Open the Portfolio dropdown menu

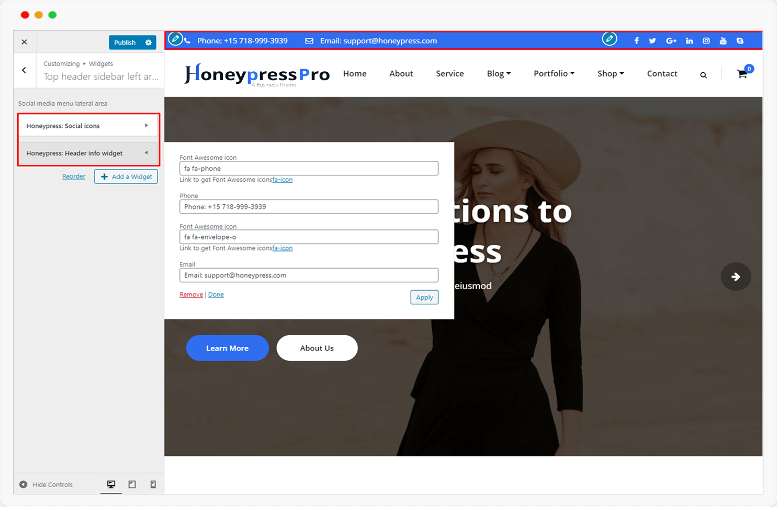coord(554,73)
